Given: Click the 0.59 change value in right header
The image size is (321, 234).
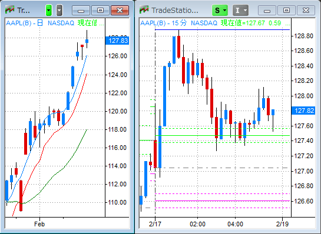Looking at the screenshot, I should tap(274, 23).
